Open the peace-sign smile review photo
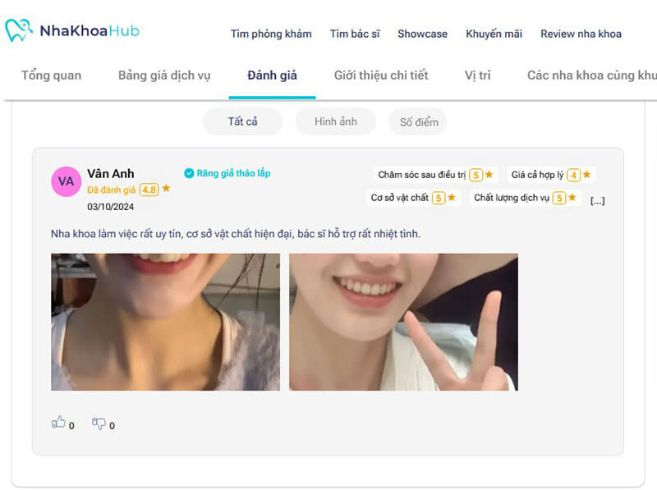 coord(403,322)
